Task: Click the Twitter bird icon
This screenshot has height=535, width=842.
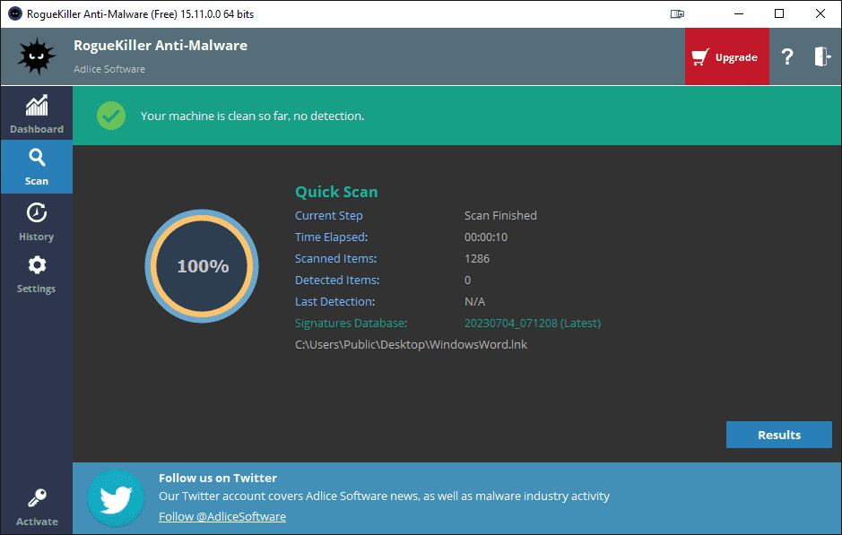Action: (116, 498)
